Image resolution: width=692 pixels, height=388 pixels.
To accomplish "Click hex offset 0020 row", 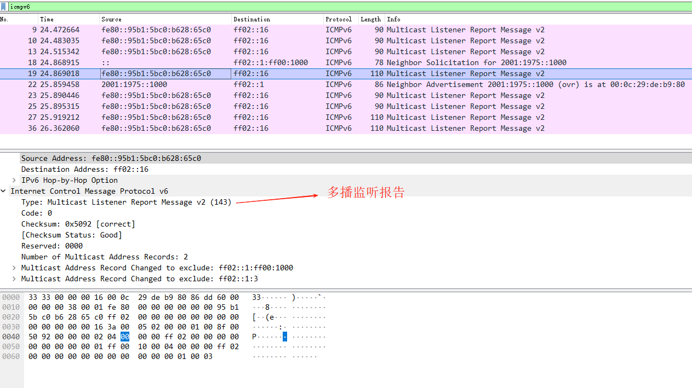I will pos(11,317).
